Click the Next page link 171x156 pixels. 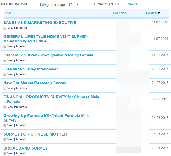click(131, 4)
